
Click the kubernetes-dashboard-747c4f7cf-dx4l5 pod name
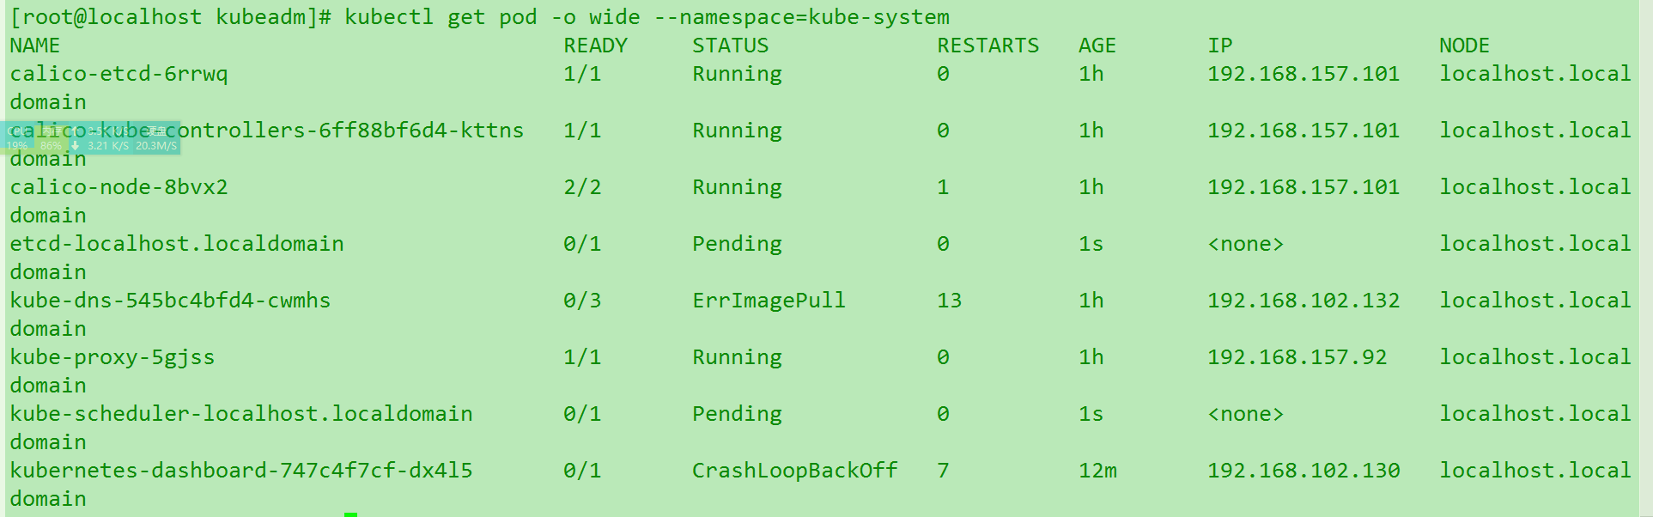[240, 471]
